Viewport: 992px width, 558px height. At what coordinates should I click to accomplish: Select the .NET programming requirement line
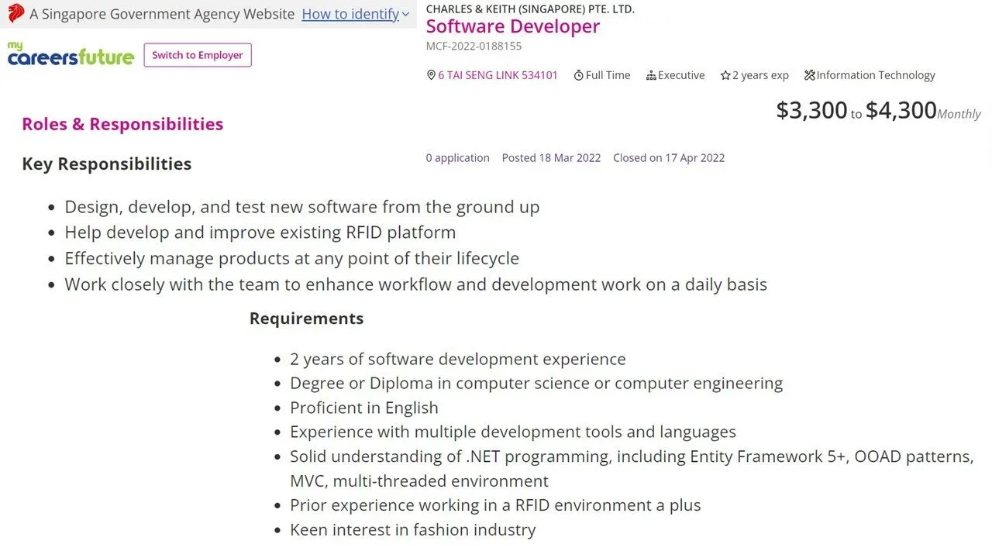[632, 456]
